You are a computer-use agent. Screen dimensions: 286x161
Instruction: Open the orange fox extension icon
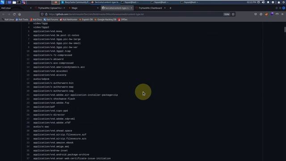[x=266, y=14]
